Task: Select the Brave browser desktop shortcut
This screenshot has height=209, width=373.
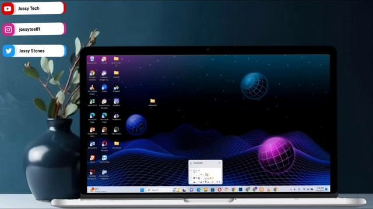Action: coord(92,159)
